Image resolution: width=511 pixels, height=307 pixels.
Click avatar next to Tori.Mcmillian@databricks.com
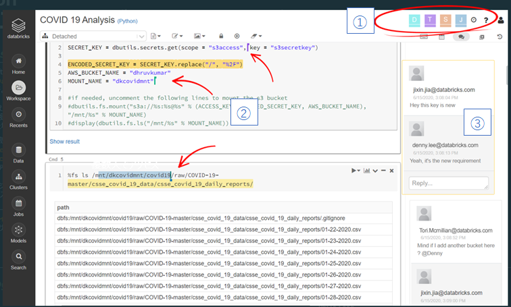424,214
